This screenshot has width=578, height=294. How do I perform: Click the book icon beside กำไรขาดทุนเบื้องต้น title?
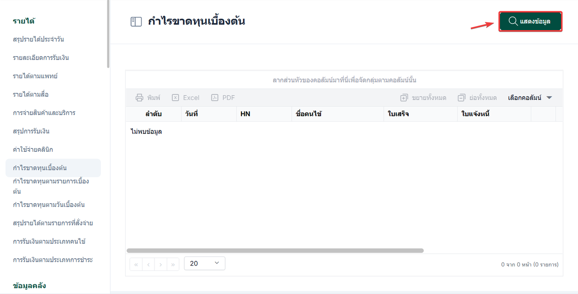(136, 21)
